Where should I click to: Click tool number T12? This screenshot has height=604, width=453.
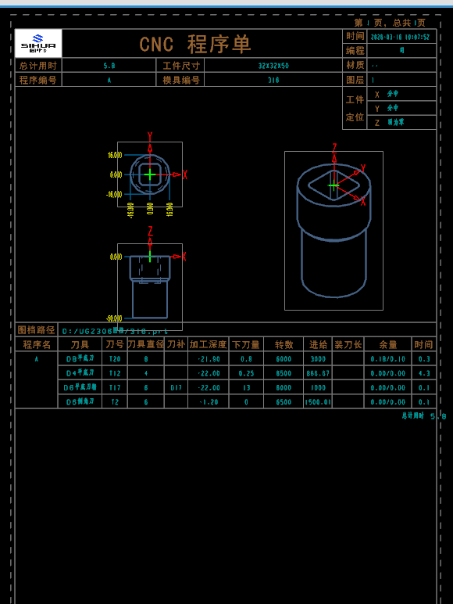coord(115,373)
